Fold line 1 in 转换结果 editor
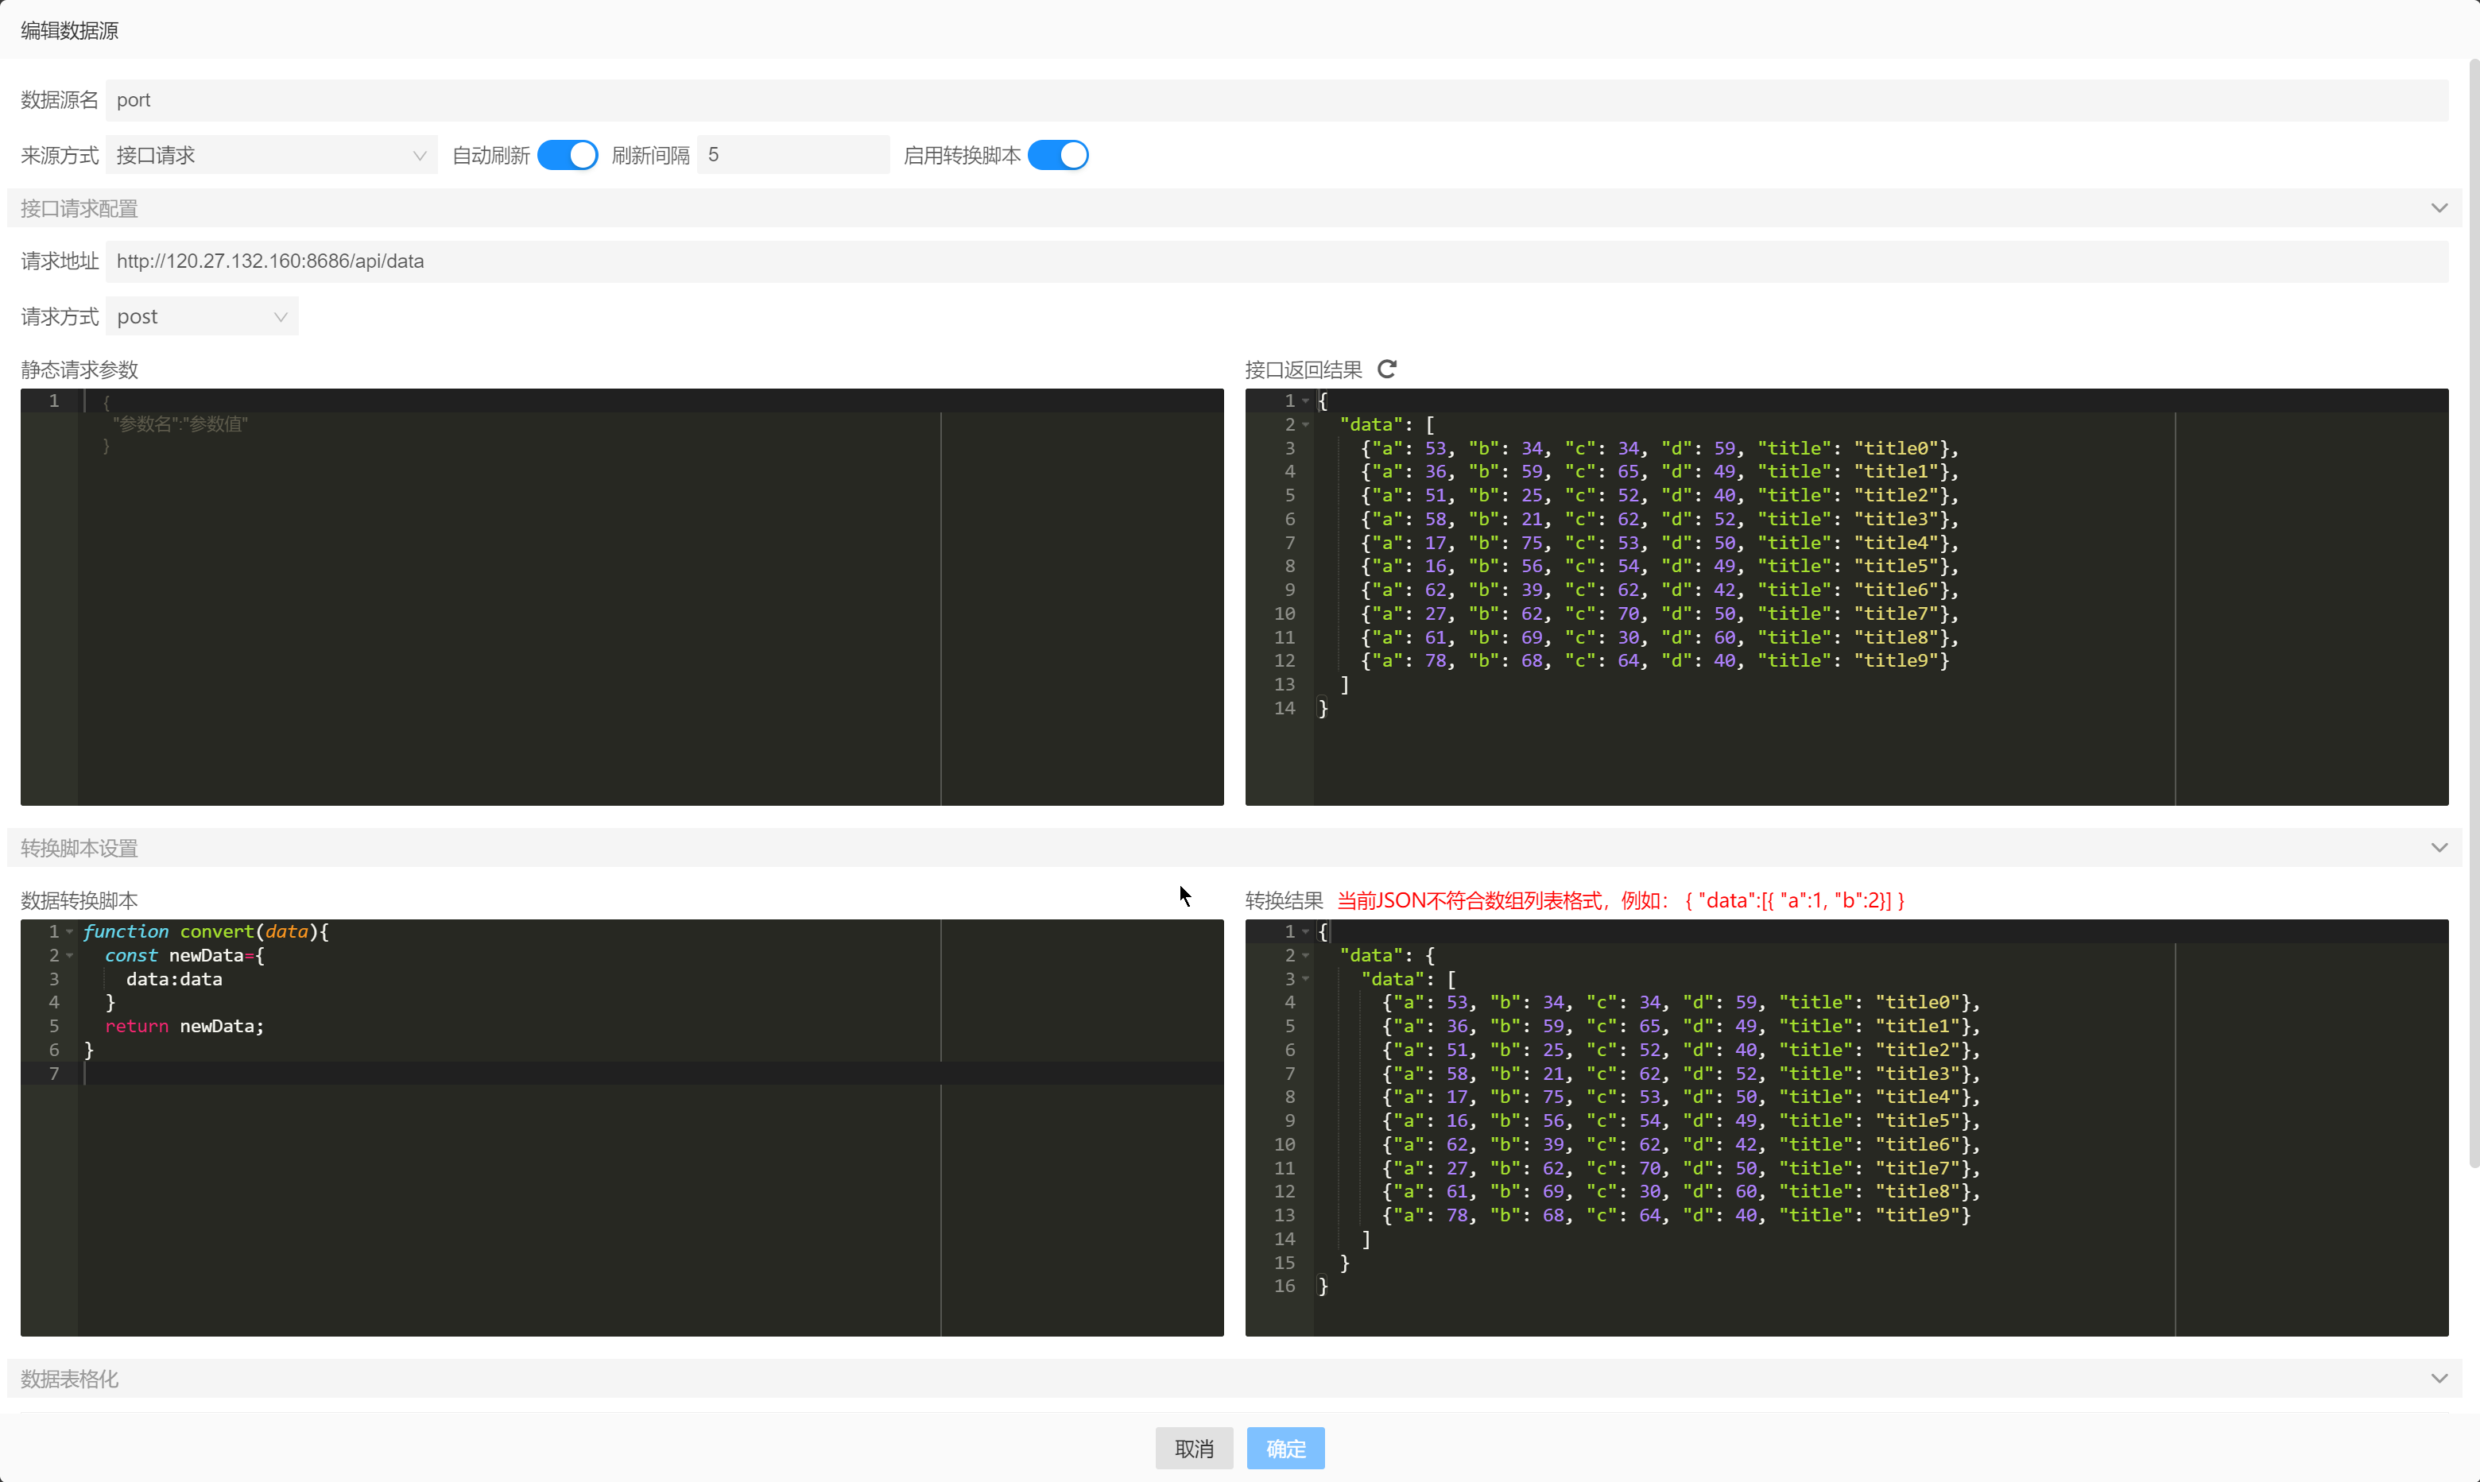Screen dimensions: 2480x1482 pyautogui.click(x=1305, y=931)
